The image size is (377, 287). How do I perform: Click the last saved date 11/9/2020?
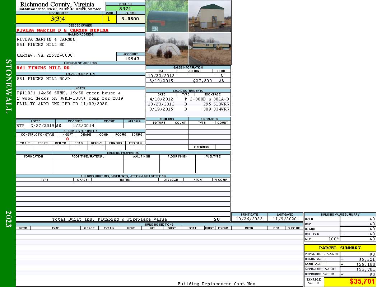point(285,219)
